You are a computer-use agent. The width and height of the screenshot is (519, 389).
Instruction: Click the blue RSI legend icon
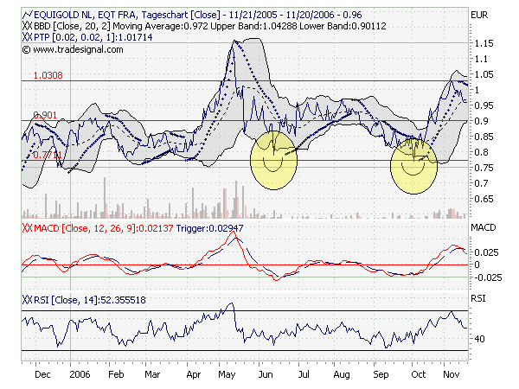[x=26, y=298]
